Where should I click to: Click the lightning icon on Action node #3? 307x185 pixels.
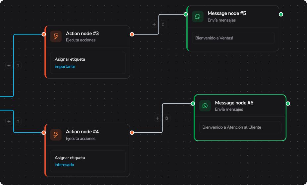[x=56, y=36]
